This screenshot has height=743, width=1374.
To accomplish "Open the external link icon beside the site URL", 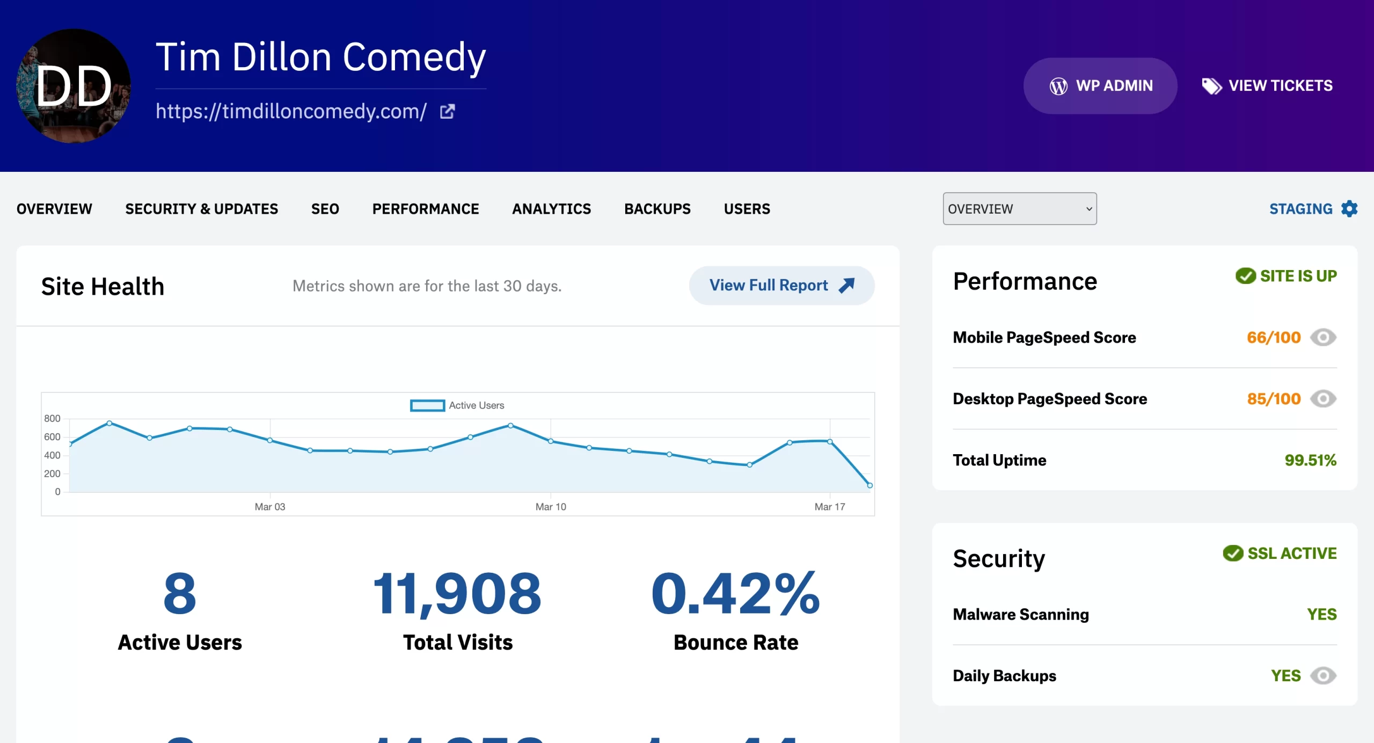I will tap(447, 111).
